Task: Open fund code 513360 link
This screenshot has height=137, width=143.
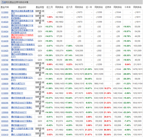Action: pyautogui.click(x=5, y=55)
